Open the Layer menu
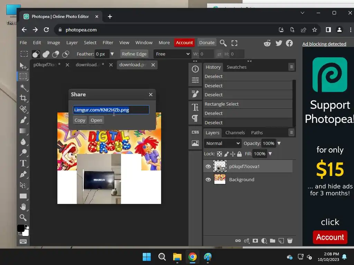354x265 pixels. [72, 42]
